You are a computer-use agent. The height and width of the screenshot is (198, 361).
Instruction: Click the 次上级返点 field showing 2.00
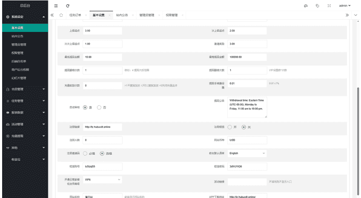click(247, 31)
